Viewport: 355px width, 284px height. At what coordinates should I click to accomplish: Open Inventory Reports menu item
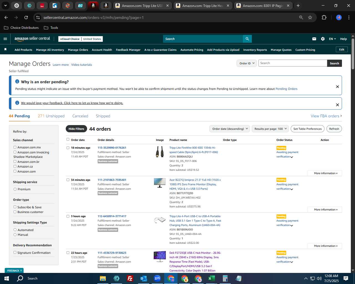tap(255, 50)
